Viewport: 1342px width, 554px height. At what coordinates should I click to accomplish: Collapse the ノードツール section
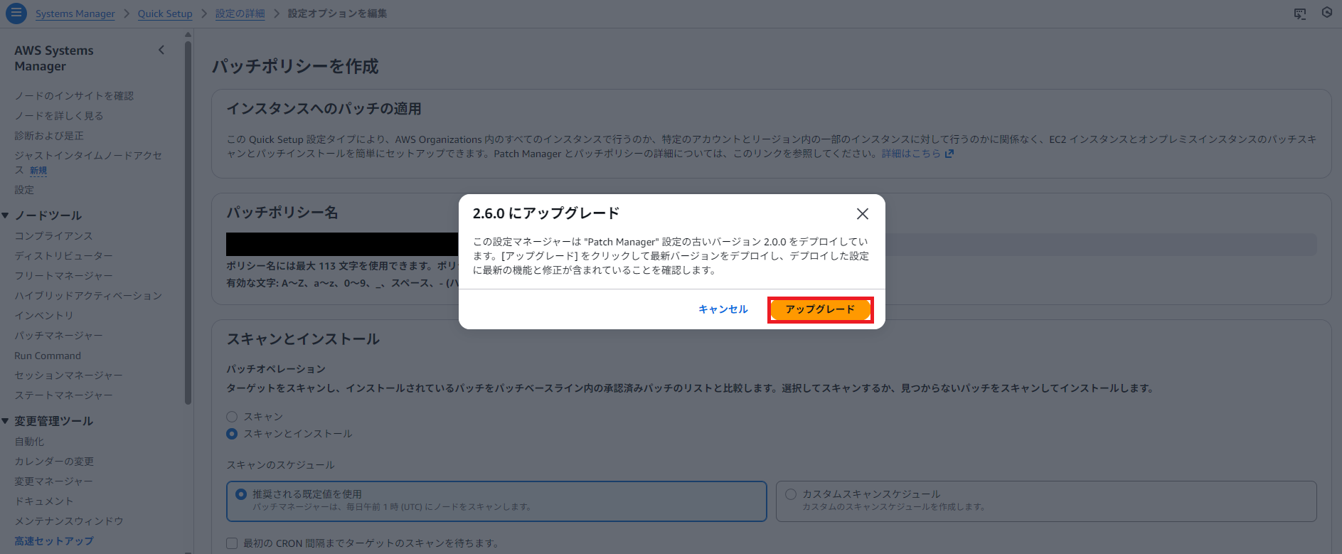coord(6,215)
